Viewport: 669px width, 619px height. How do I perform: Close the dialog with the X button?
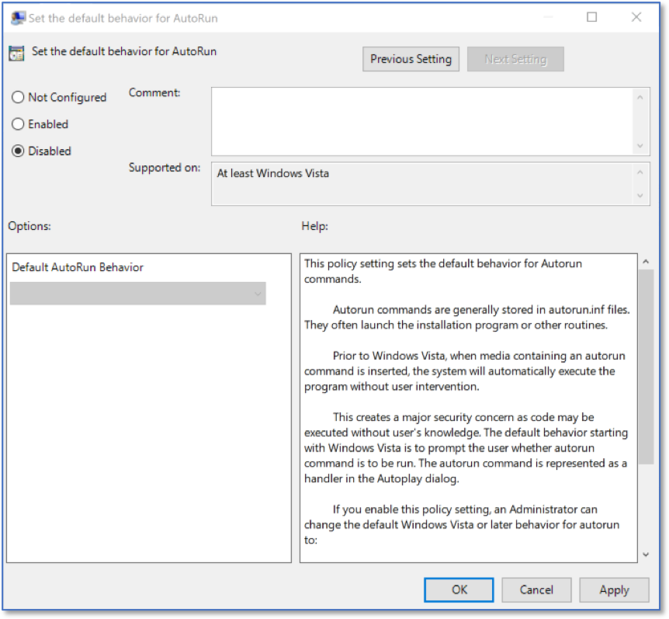pos(636,17)
